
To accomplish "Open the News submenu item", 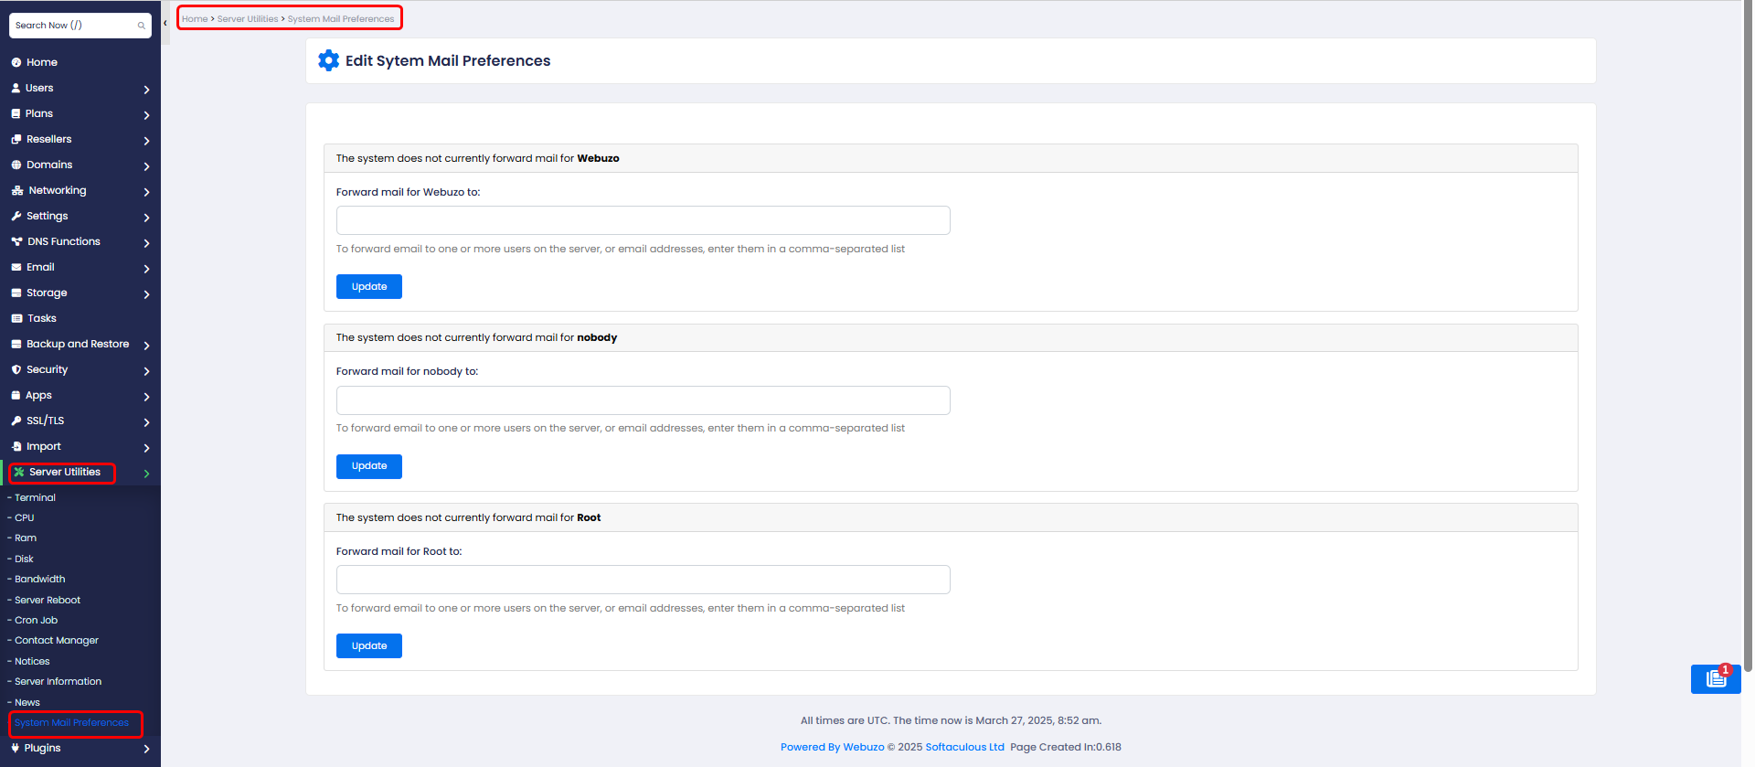I will click(x=27, y=703).
